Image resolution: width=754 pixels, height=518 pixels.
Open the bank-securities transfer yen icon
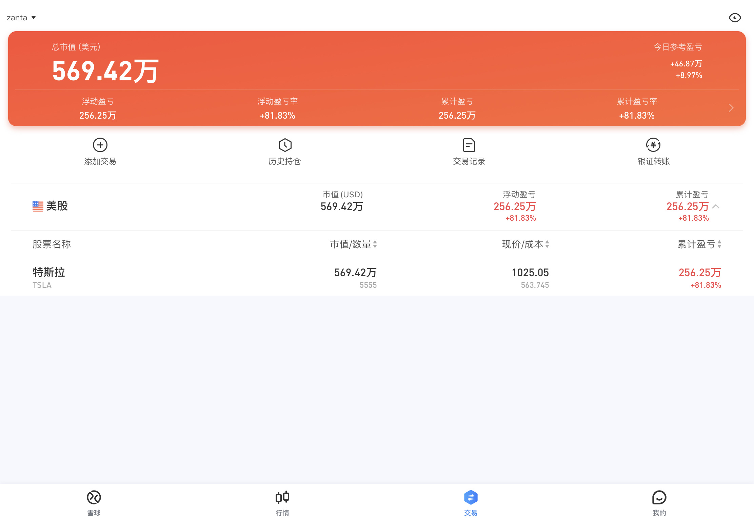click(653, 145)
